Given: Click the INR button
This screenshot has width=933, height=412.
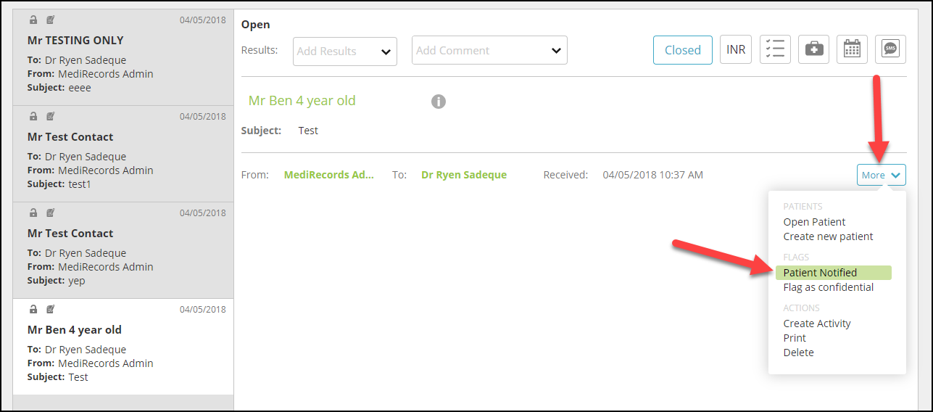Looking at the screenshot, I should coord(736,49).
